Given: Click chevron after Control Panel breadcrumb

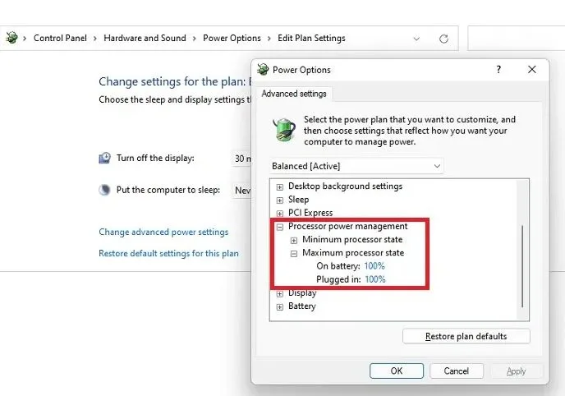Looking at the screenshot, I should tap(95, 38).
